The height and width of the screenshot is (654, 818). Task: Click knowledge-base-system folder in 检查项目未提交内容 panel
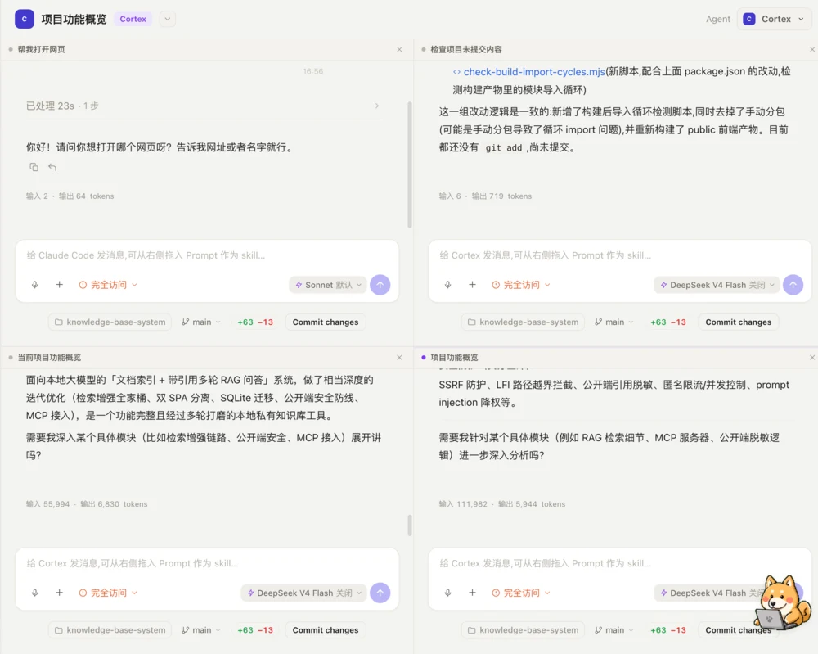(524, 322)
